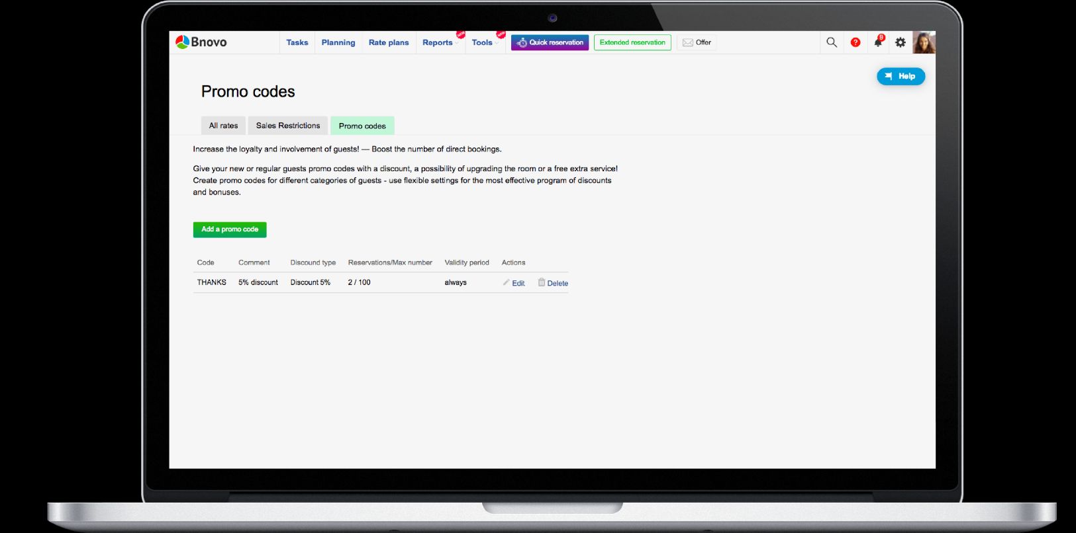The width and height of the screenshot is (1076, 533).
Task: Expand the Tools dropdown menu
Action: pyautogui.click(x=485, y=42)
